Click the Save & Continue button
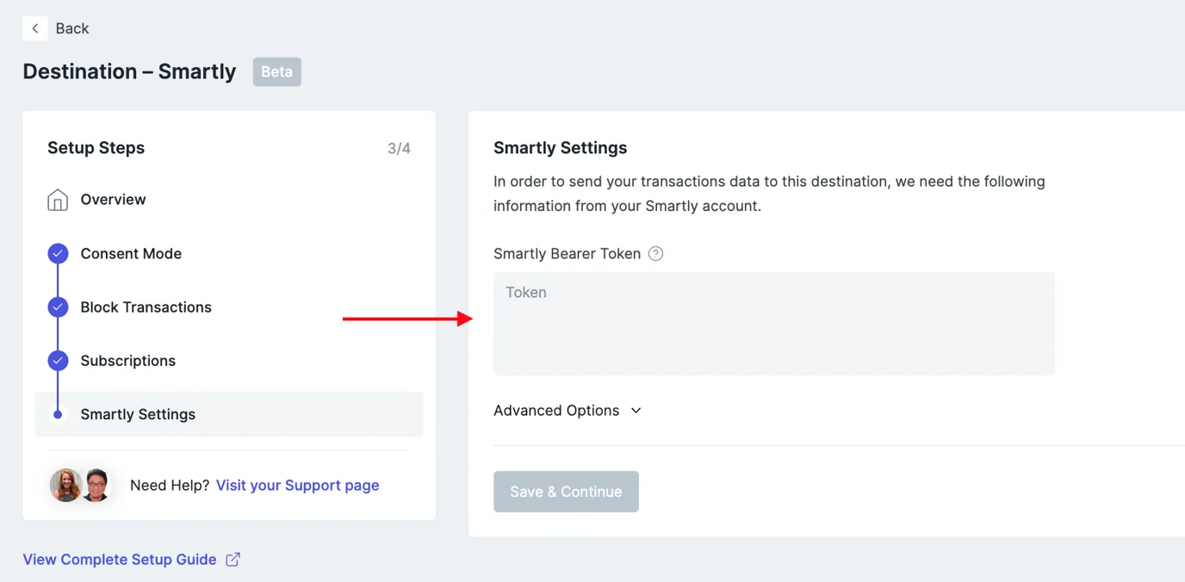The width and height of the screenshot is (1185, 582). click(566, 492)
